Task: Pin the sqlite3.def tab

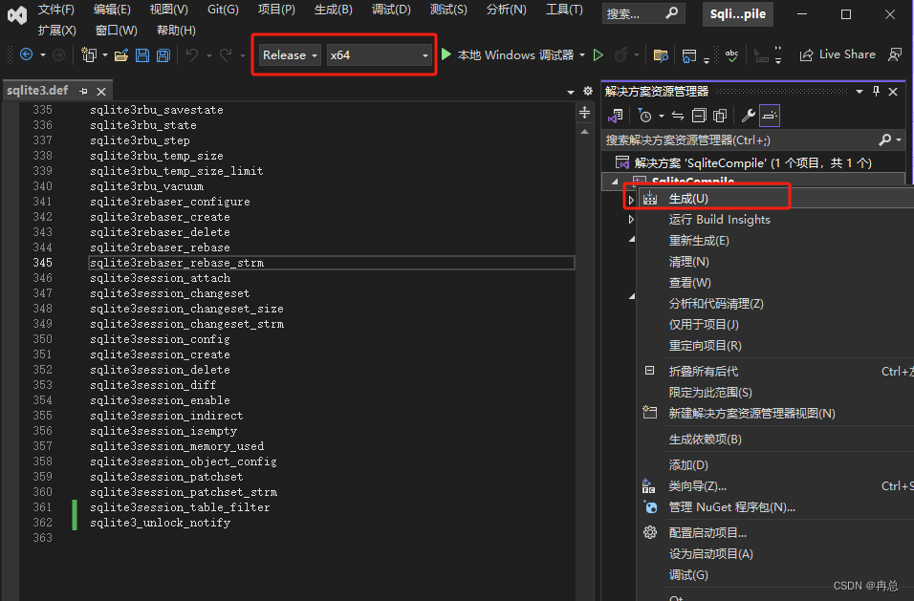Action: point(83,92)
